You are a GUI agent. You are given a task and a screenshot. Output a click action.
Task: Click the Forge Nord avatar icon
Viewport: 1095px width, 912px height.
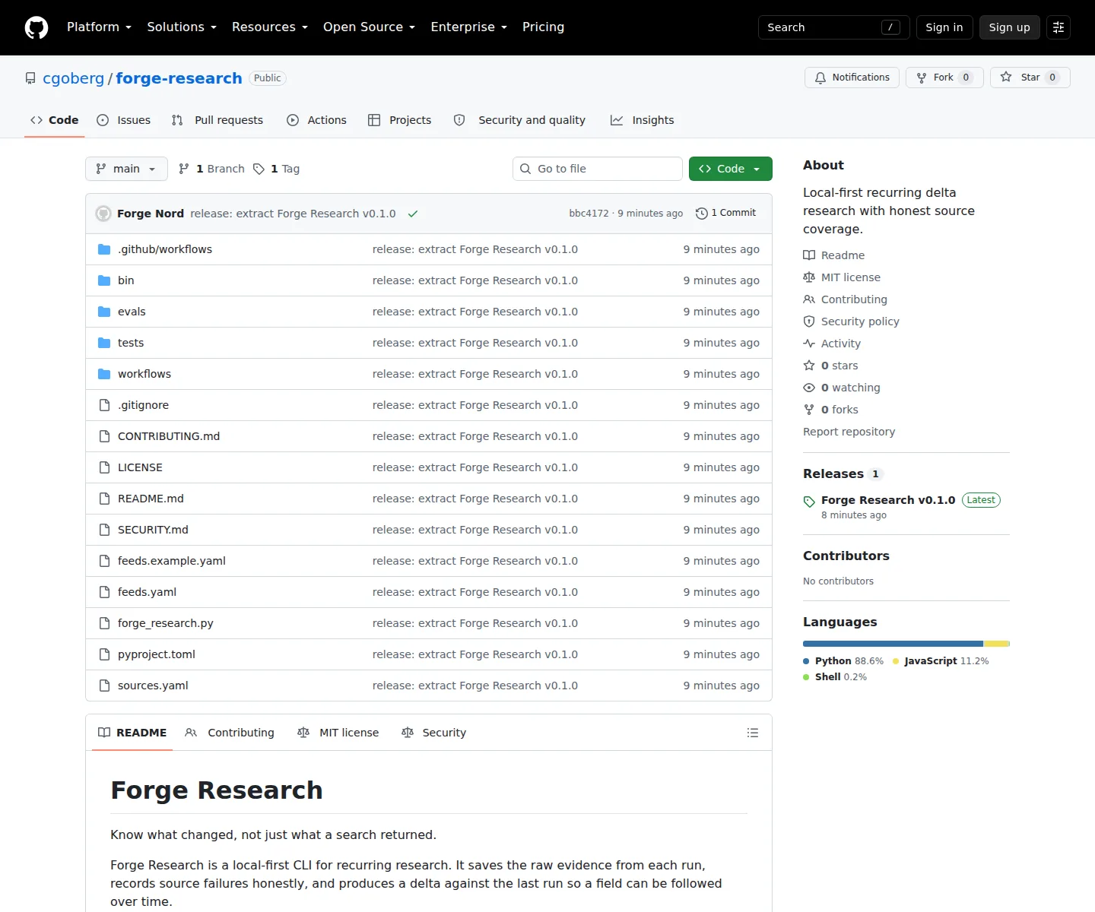(103, 214)
